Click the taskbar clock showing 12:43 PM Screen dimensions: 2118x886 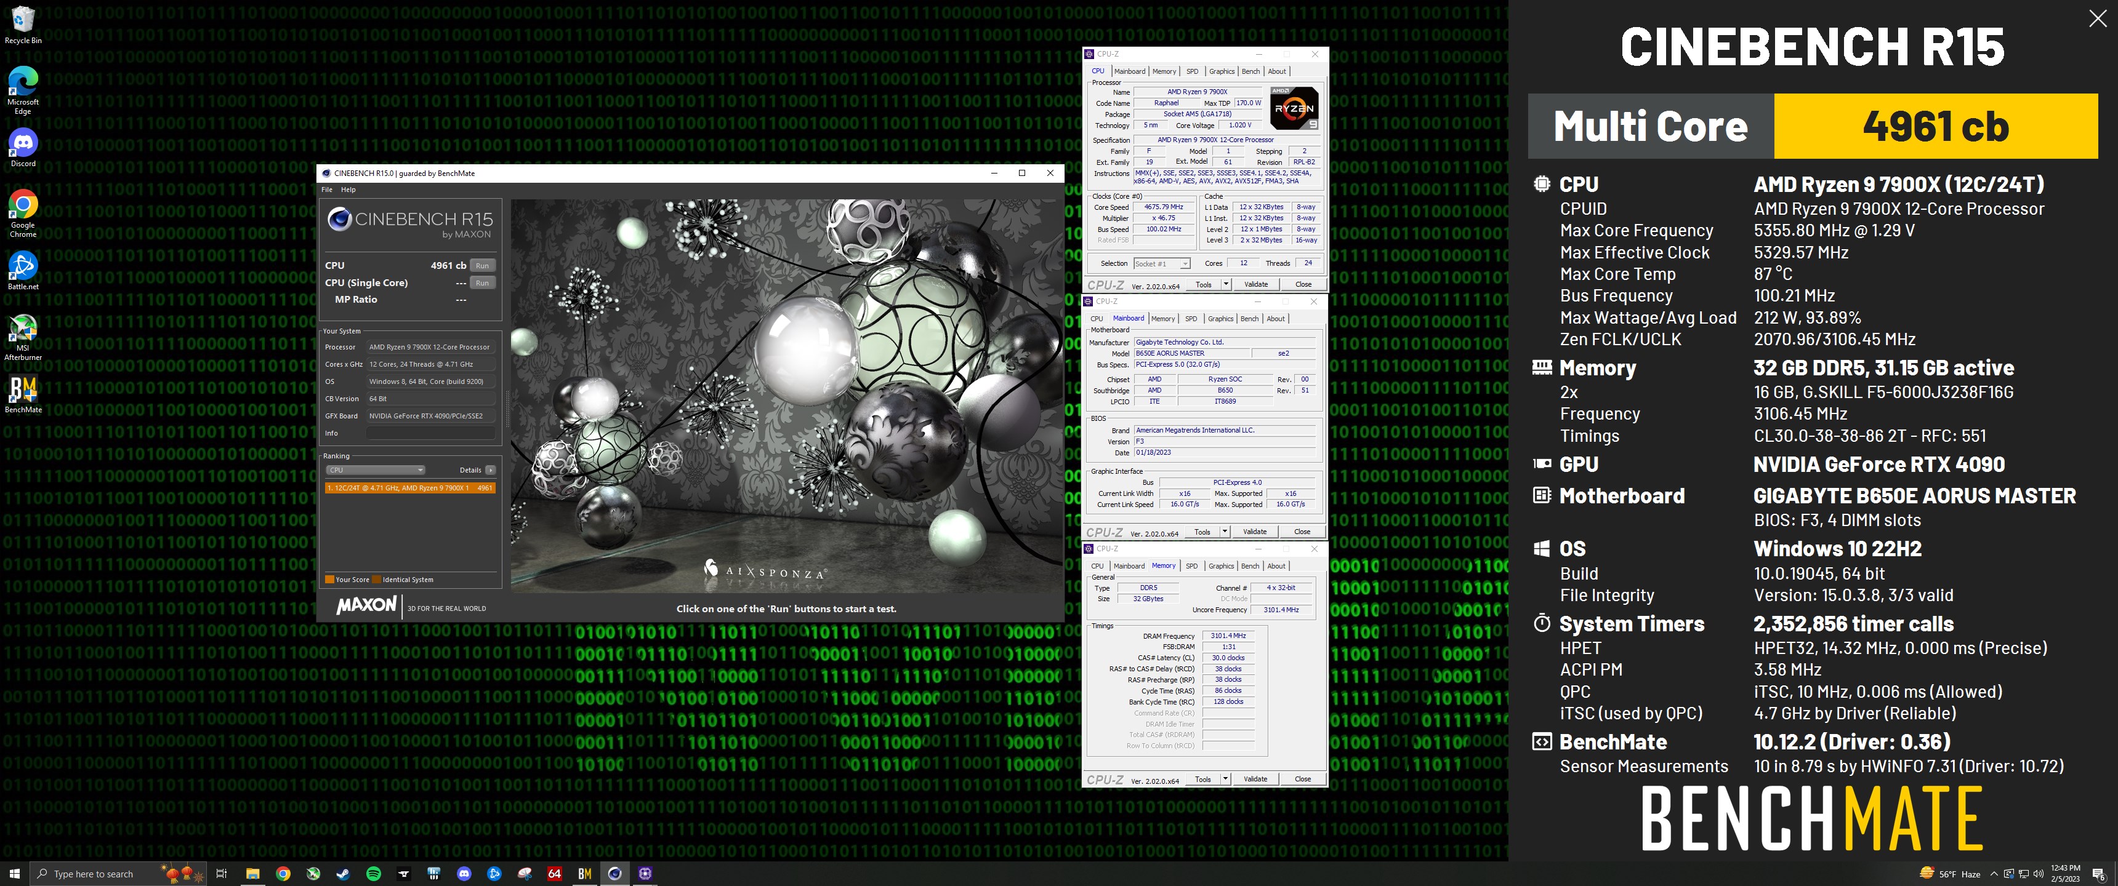(x=2066, y=874)
